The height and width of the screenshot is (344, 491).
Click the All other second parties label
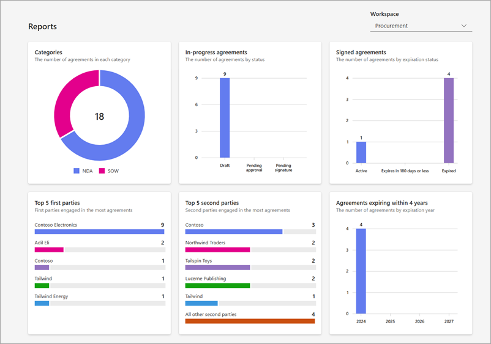pyautogui.click(x=211, y=314)
